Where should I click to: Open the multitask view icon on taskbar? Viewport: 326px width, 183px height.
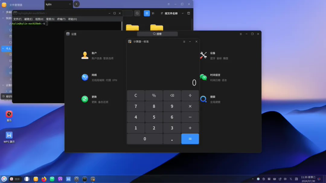point(27,179)
